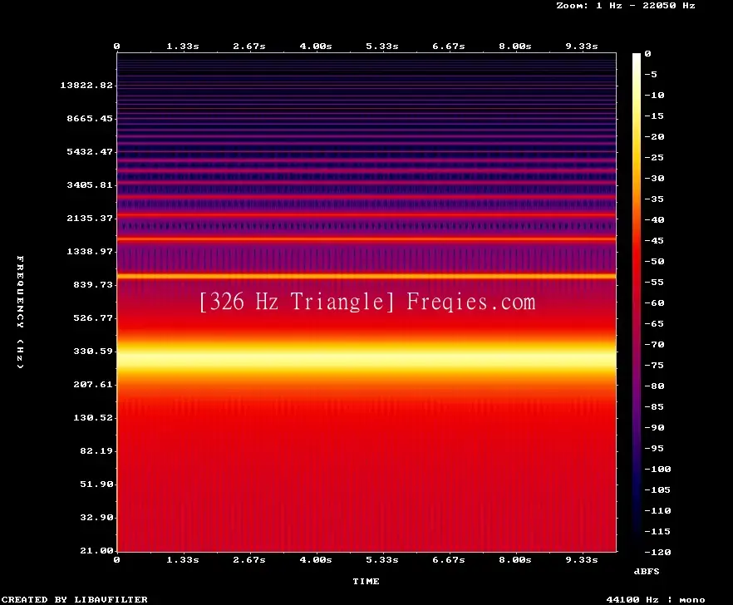Click the Zoom 1 Hz - 22050 Hz label
The width and height of the screenshot is (733, 605).
(x=626, y=6)
